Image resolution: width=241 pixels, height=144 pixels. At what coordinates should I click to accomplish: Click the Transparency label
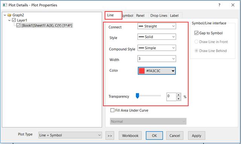(119, 96)
